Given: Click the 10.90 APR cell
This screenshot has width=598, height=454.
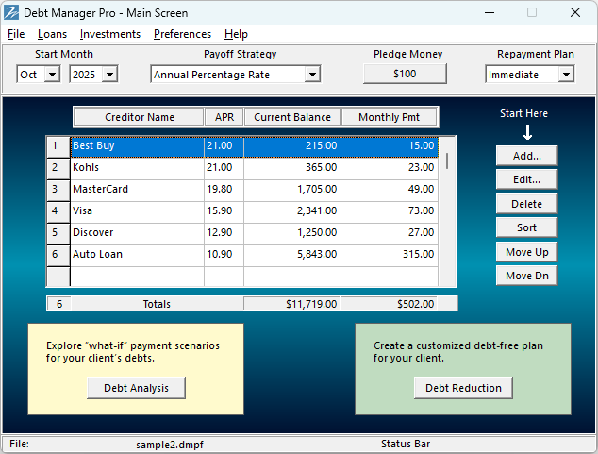Looking at the screenshot, I should pyautogui.click(x=224, y=256).
